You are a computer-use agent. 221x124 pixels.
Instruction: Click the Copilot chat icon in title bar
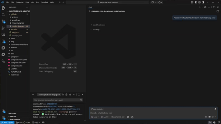153,2
